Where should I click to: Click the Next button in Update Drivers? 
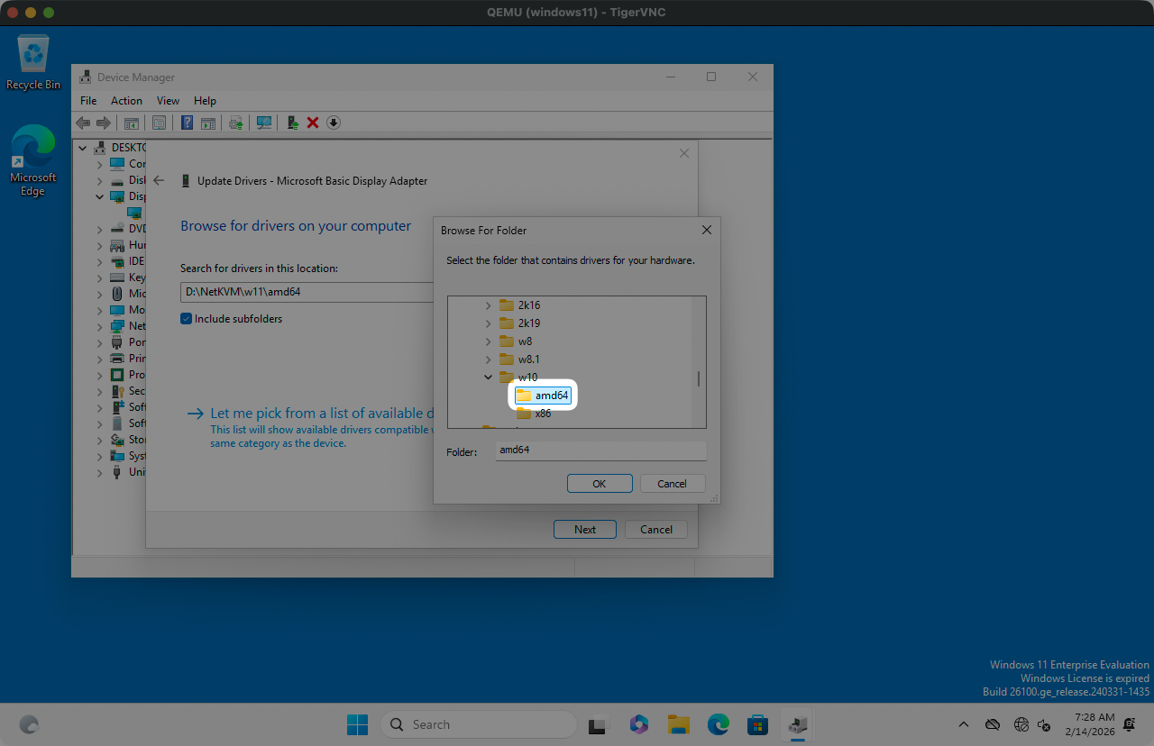584,530
